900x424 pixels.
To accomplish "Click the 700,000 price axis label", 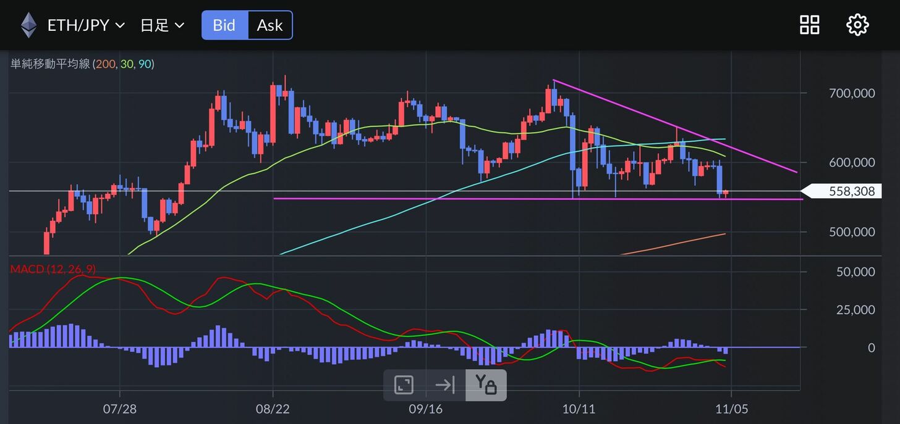I will pos(851,93).
